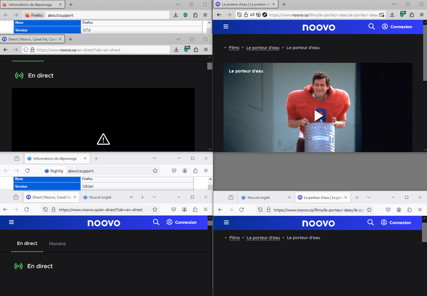List all tabs chevron in Nightly film window
The height and width of the screenshot is (296, 427).
pyautogui.click(x=369, y=198)
